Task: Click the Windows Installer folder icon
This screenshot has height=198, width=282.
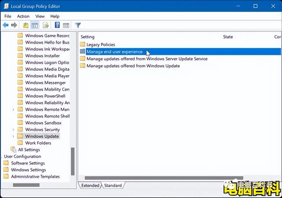Action: pos(20,55)
